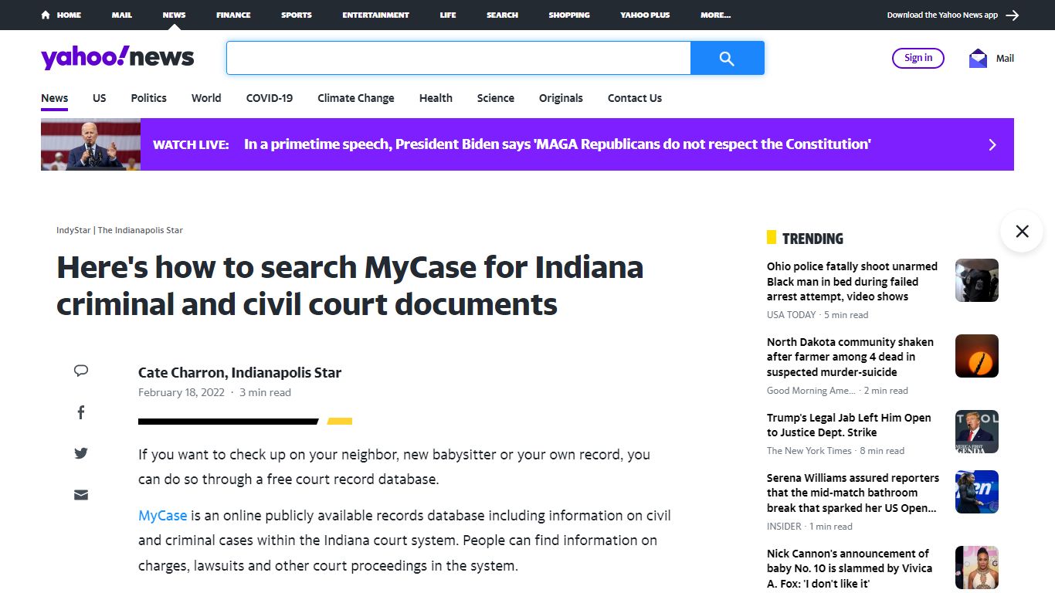
Task: Expand the More... menu
Action: coord(715,15)
